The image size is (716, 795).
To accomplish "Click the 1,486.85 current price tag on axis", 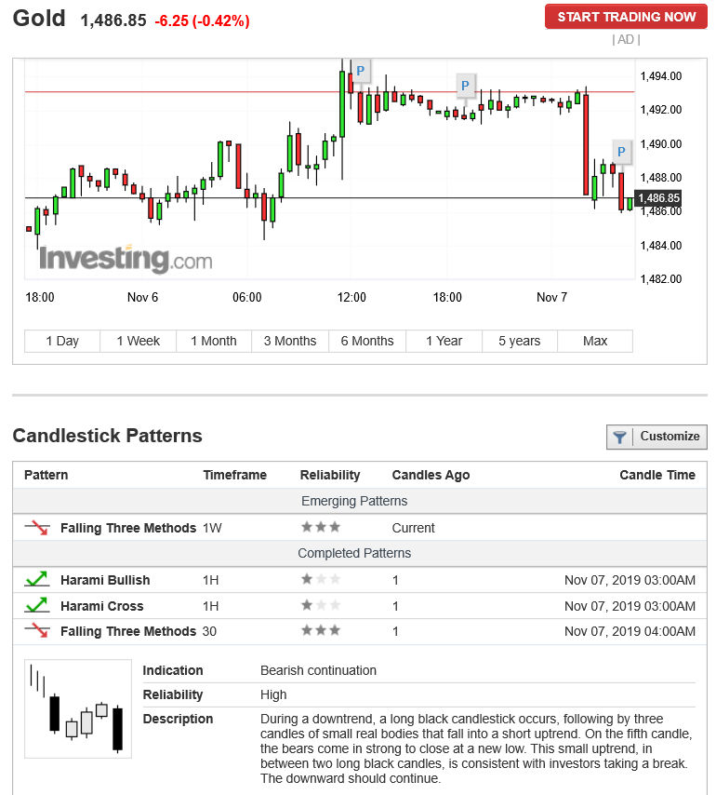I will [658, 198].
